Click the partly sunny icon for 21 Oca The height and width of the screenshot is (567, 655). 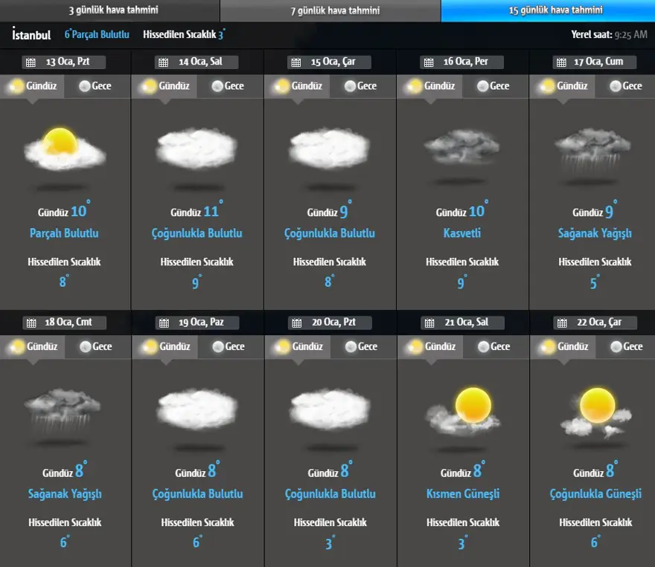(x=462, y=410)
